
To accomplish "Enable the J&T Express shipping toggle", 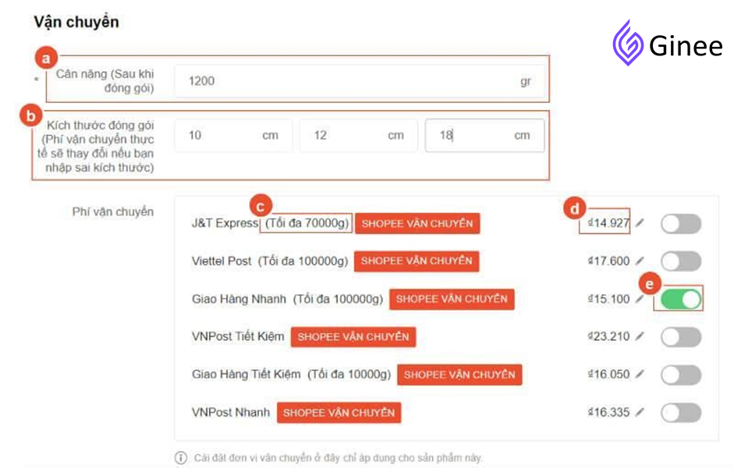I will point(681,224).
